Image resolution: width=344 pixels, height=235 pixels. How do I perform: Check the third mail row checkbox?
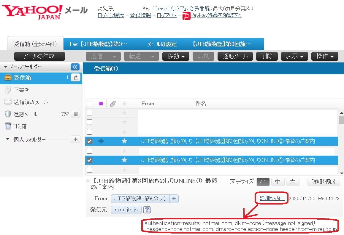click(x=90, y=132)
